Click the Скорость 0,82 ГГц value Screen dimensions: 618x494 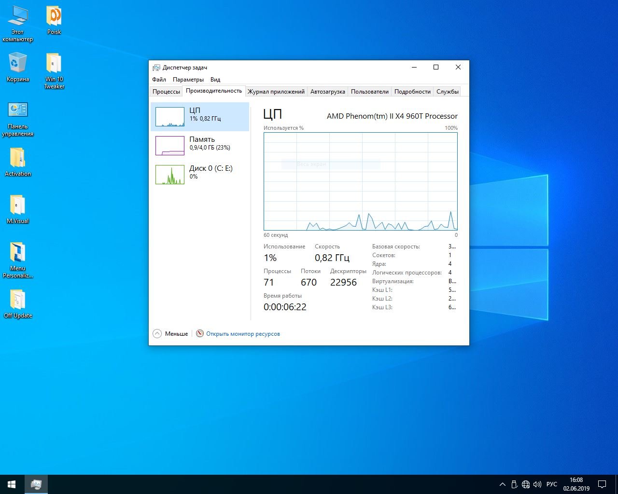click(x=332, y=258)
